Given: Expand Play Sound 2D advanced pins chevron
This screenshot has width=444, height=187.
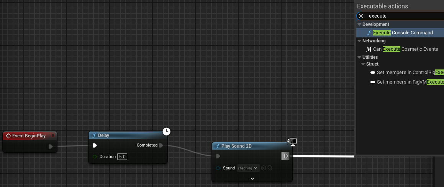Looking at the screenshot, I should (x=252, y=178).
